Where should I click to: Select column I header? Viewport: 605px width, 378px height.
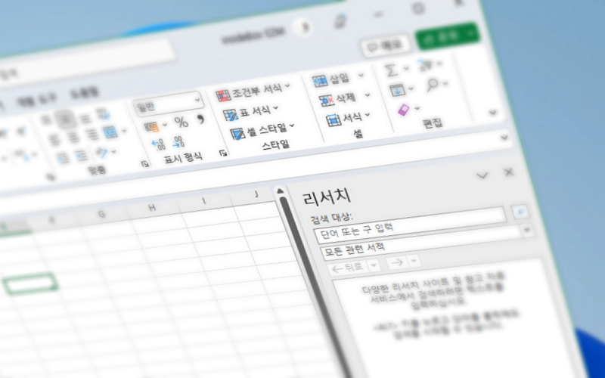[x=203, y=201]
